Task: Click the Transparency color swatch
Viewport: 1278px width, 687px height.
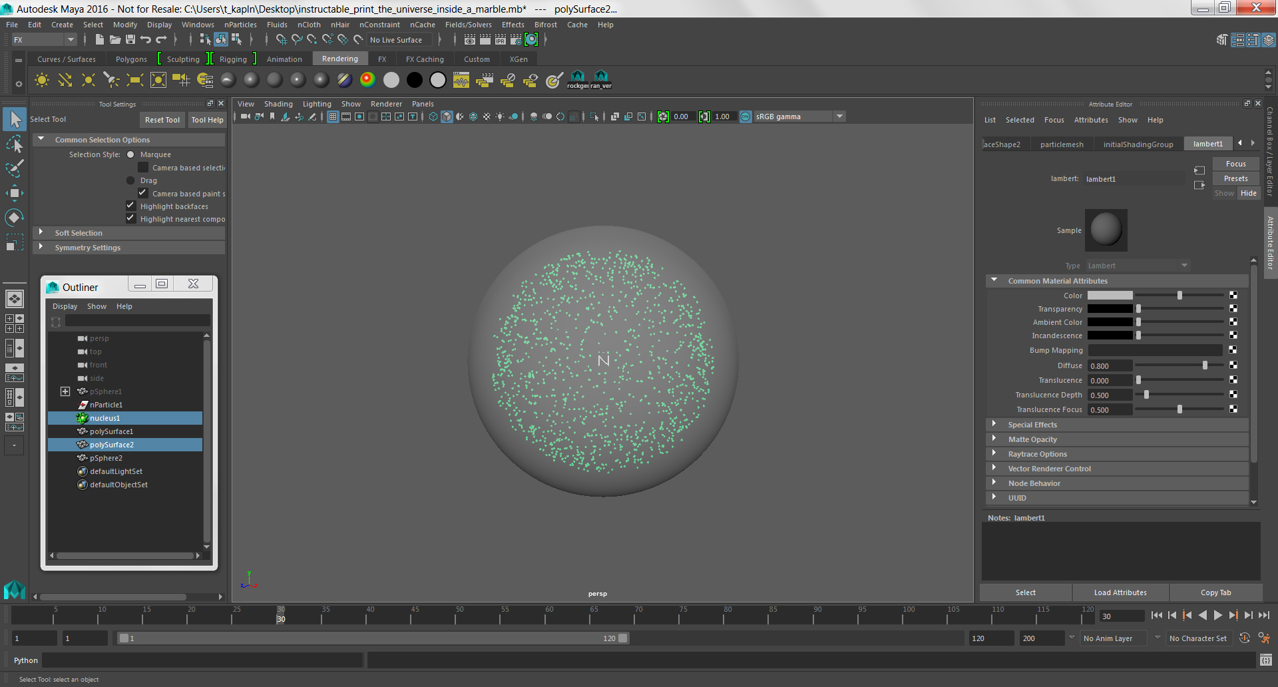Action: coord(1110,309)
